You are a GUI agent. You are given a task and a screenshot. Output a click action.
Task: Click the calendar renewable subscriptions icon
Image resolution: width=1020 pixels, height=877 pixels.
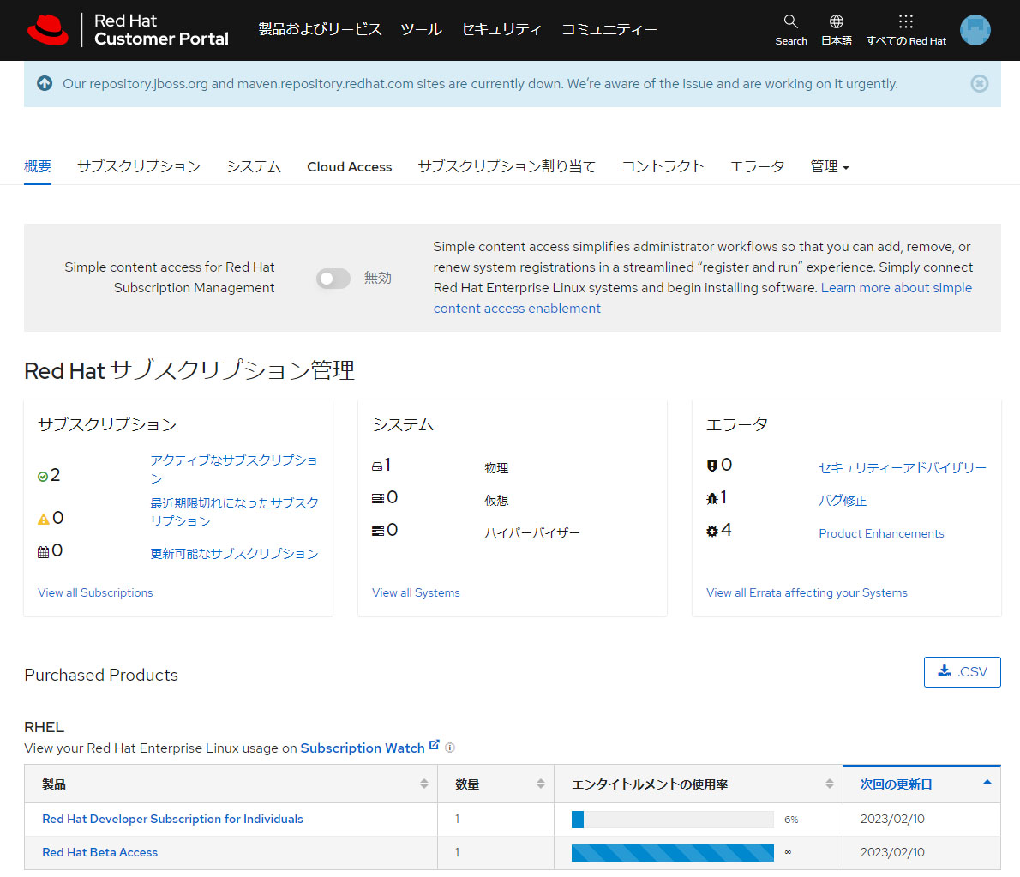[44, 552]
